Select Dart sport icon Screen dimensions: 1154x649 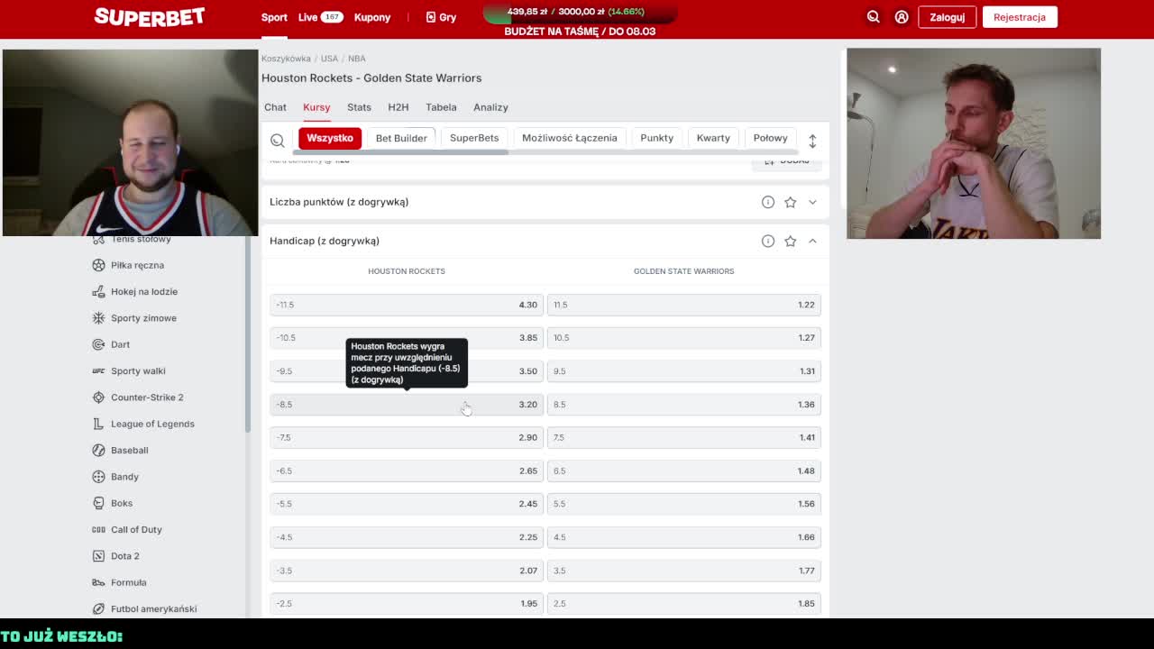(x=98, y=344)
